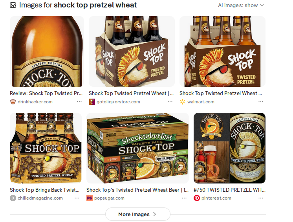Open more options for pinterest.com result
This screenshot has width=293, height=222.
coord(261,198)
